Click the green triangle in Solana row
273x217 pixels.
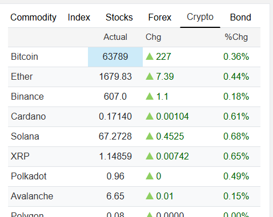tap(150, 136)
